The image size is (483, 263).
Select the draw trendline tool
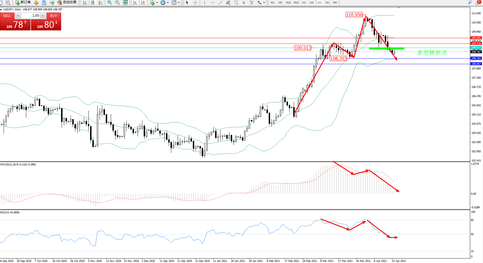point(220,3)
